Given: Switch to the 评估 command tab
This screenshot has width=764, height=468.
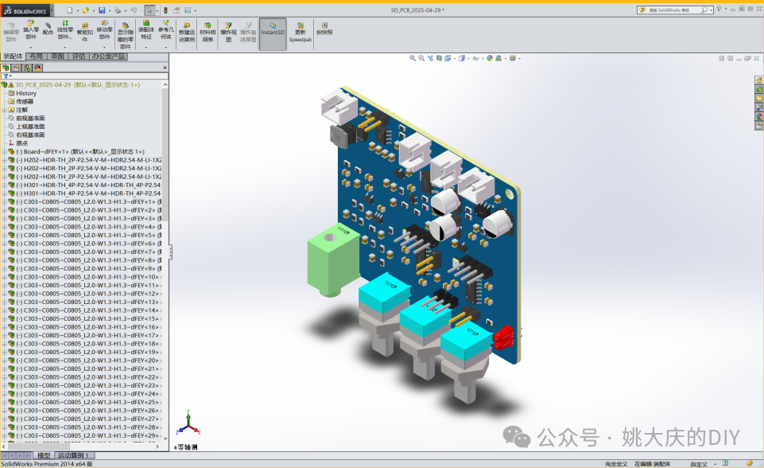Looking at the screenshot, I should (x=79, y=57).
